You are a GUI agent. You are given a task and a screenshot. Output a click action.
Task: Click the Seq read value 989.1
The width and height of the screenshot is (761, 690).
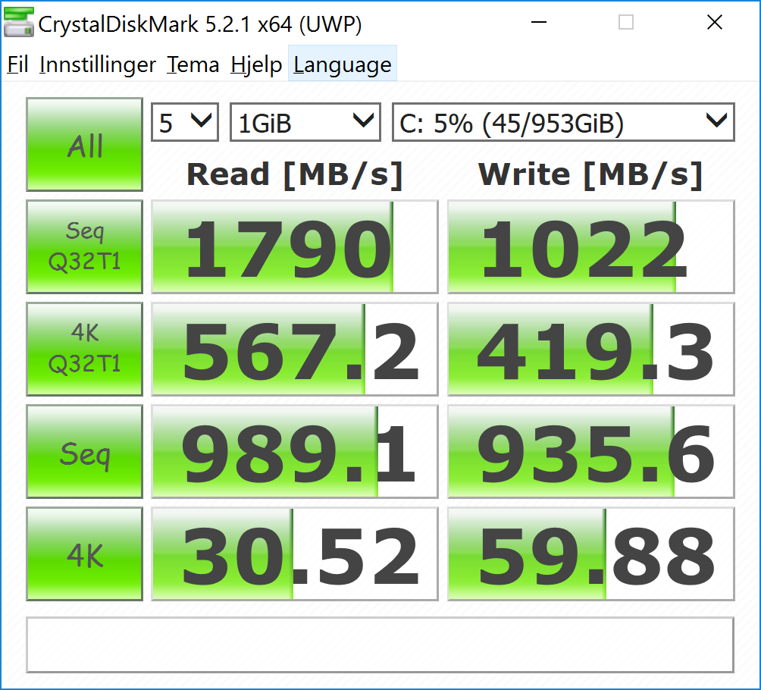click(295, 452)
